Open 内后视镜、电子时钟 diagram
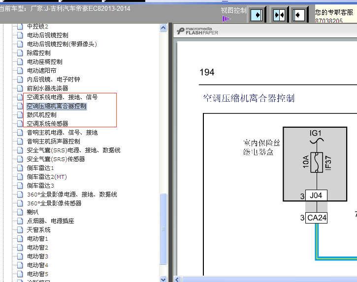 (x=54, y=80)
